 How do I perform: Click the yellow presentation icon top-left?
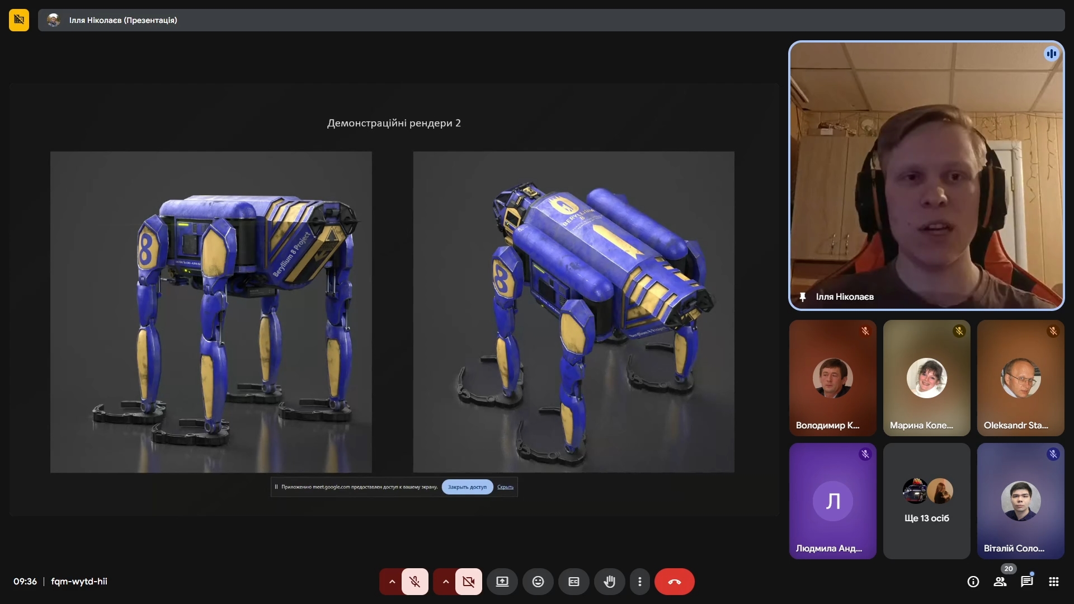(19, 20)
